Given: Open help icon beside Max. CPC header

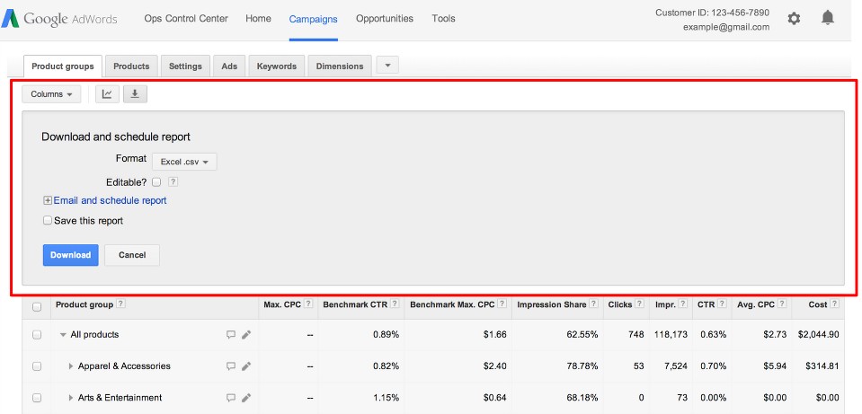Looking at the screenshot, I should point(308,304).
